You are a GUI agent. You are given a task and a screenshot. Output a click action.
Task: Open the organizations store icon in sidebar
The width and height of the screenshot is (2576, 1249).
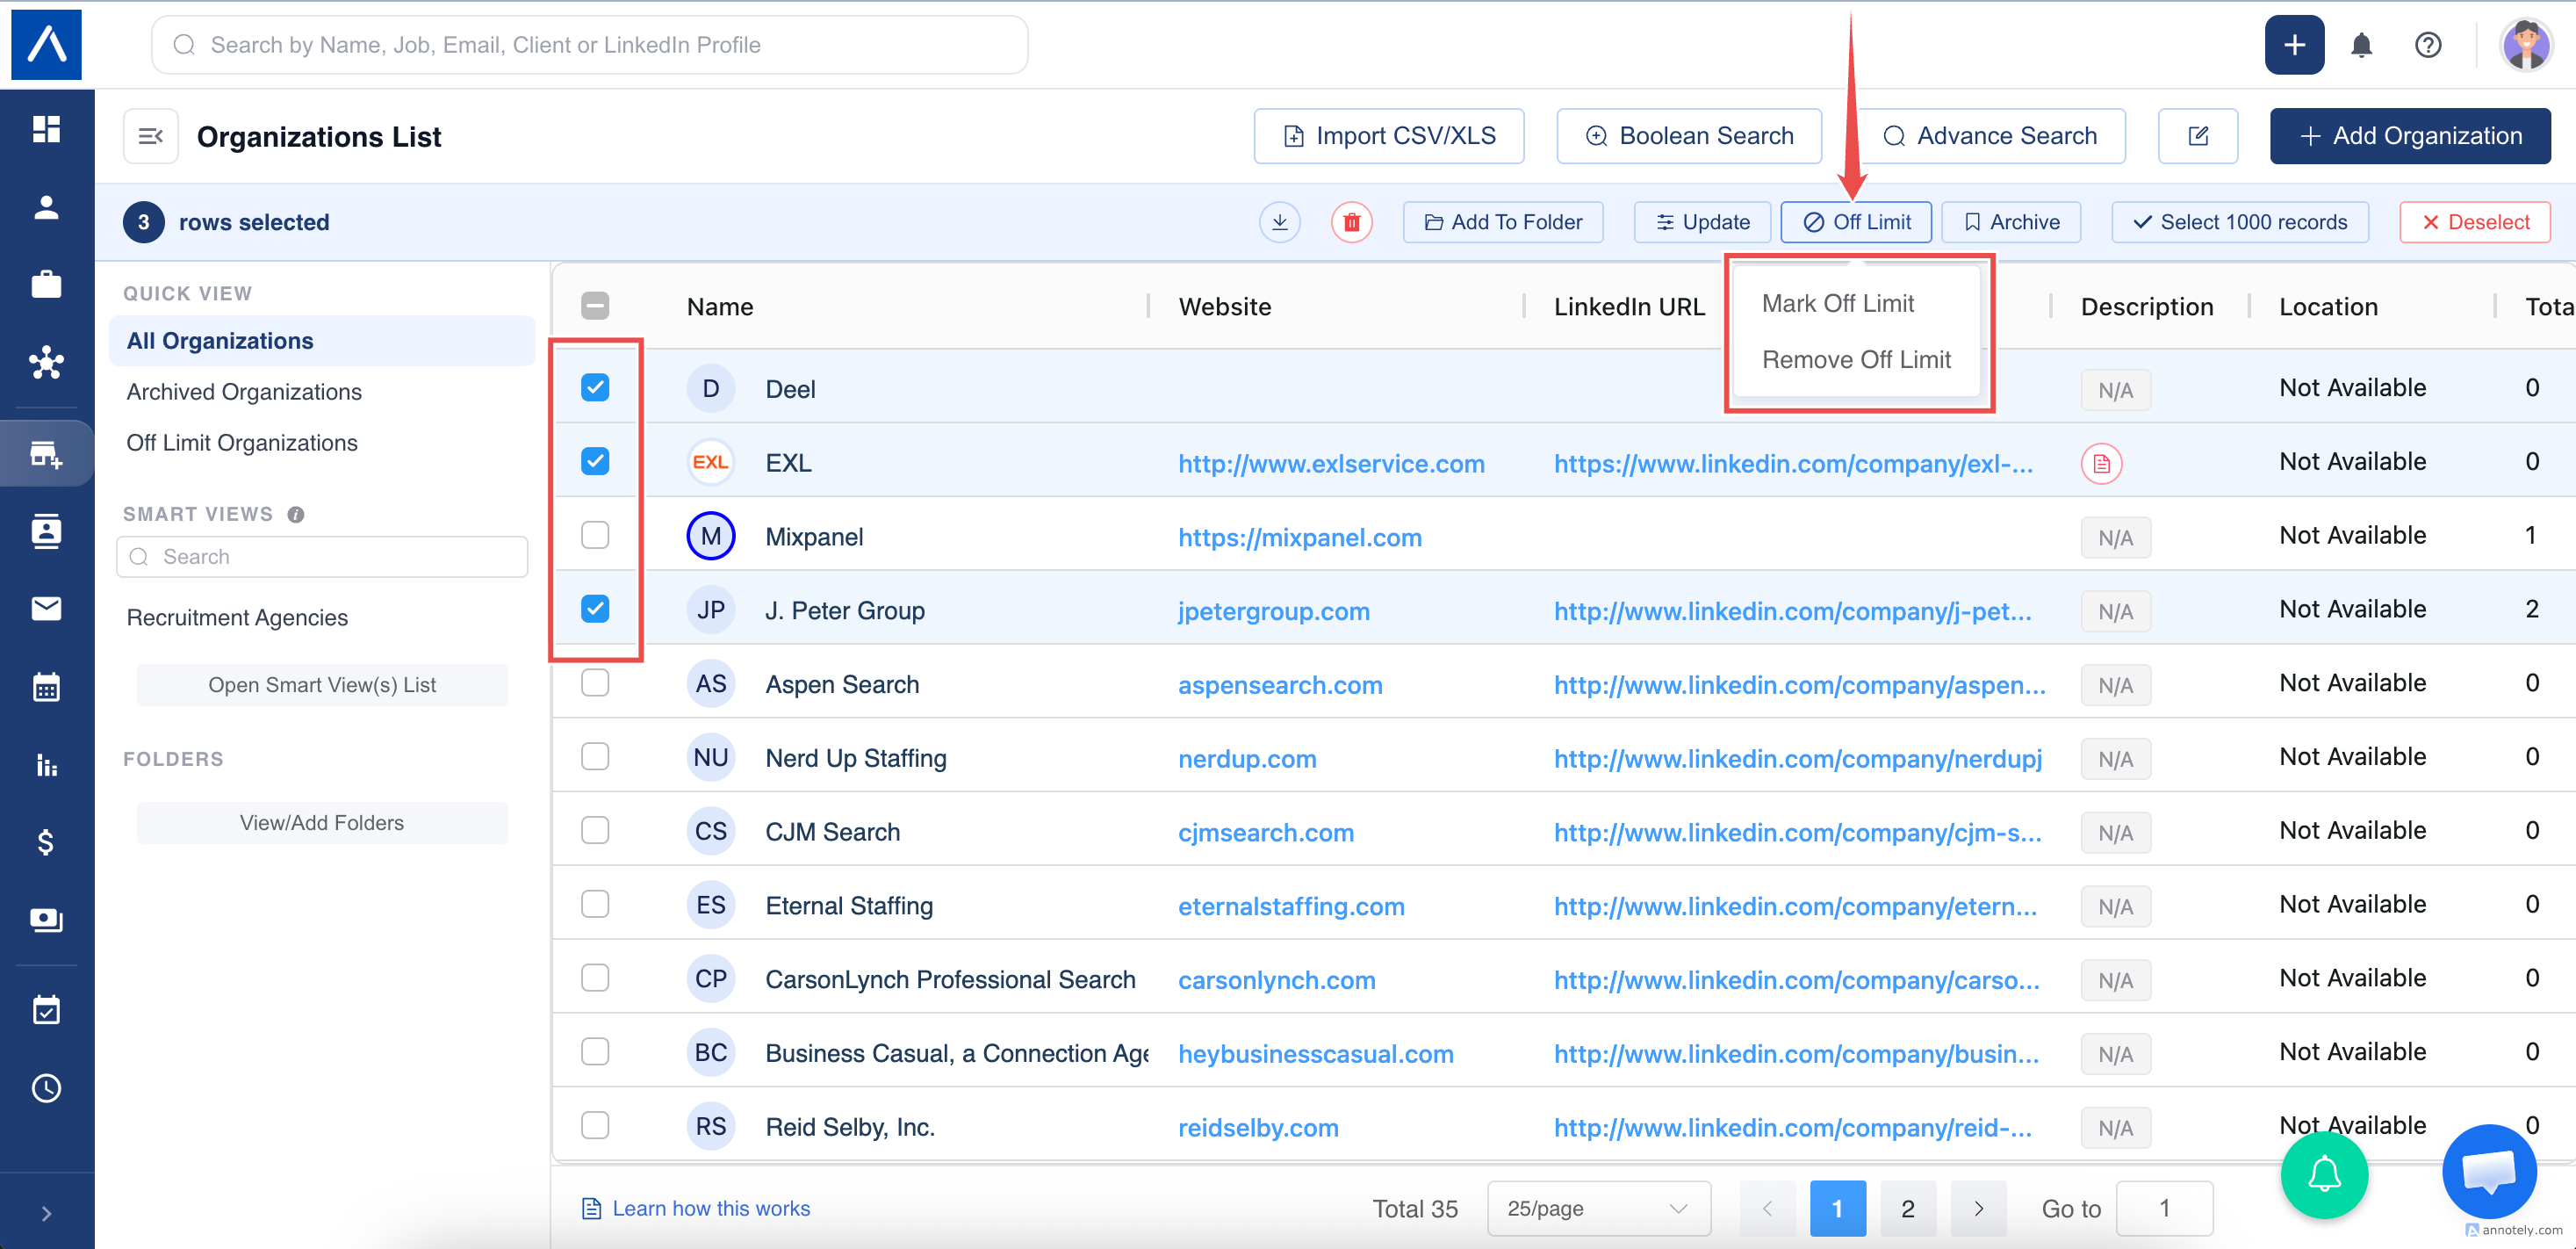point(46,454)
